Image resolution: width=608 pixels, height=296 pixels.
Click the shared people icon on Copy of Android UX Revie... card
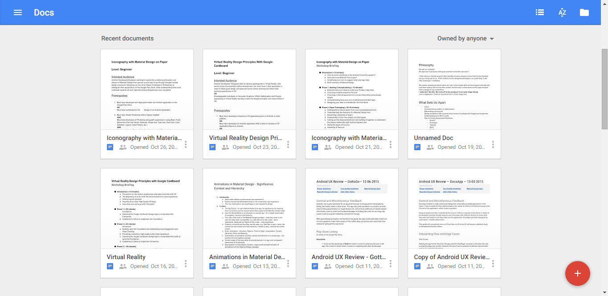(x=430, y=266)
